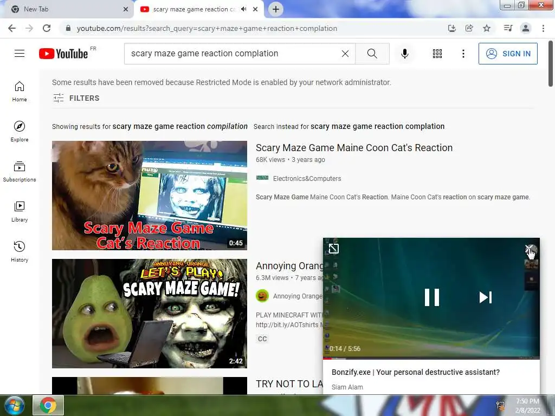
Task: Open 'Scary Maze Game Maine Coon Cat's Reaction' title
Action: 354,147
